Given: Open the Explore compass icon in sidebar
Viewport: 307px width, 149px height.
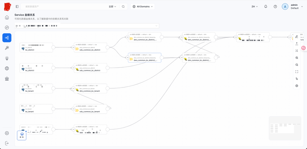Looking at the screenshot, I should (7, 28).
